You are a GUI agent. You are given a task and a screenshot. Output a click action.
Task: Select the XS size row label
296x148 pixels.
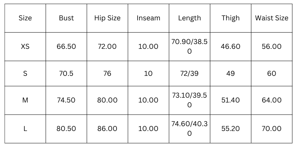tap(25, 47)
